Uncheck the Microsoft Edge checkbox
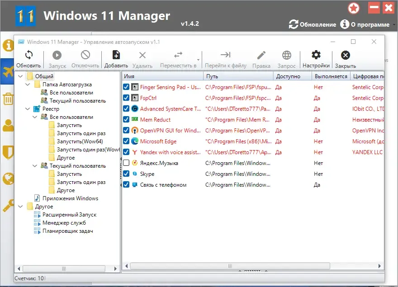 [126, 141]
